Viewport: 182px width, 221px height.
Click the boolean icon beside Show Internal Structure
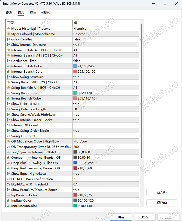pos(8,45)
